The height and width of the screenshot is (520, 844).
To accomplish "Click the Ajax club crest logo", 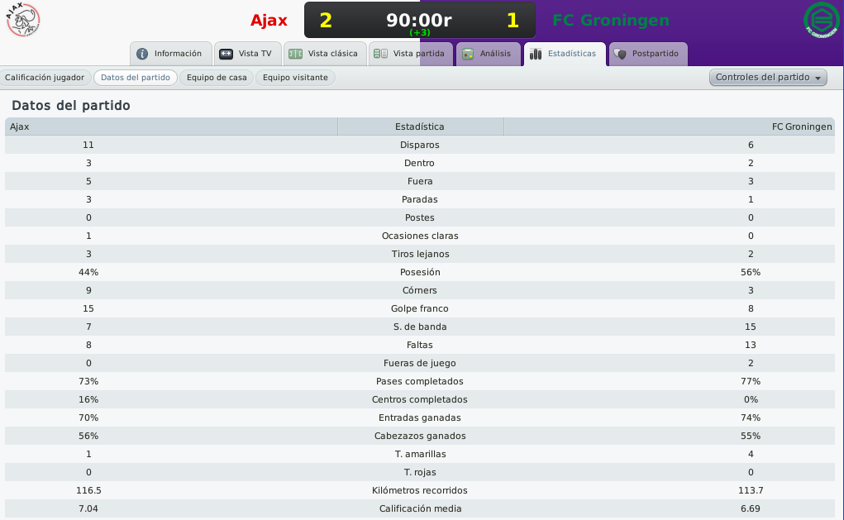I will pos(23,20).
